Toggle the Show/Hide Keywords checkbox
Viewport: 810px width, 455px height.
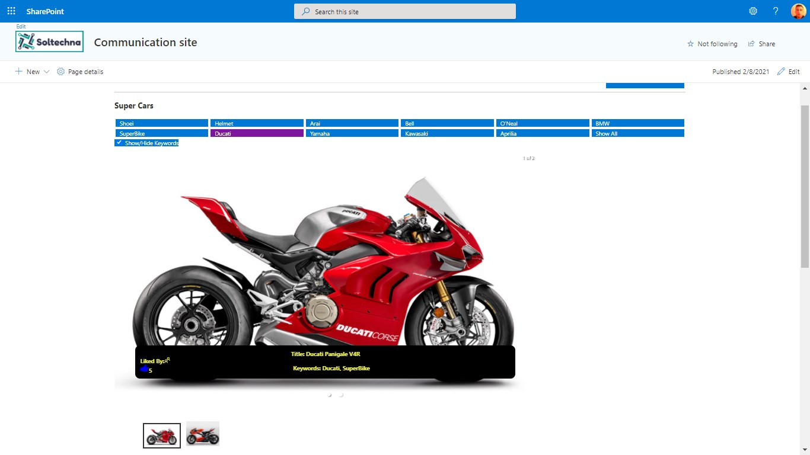(x=119, y=143)
